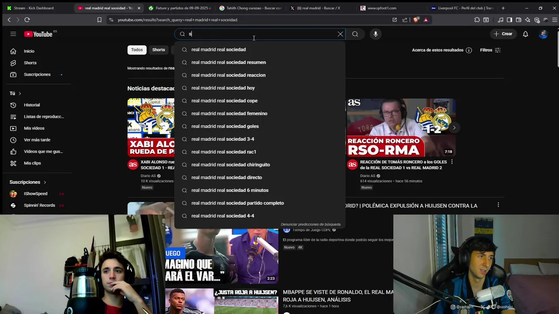Switch to Tahith Chong curazao search tab

point(251,8)
